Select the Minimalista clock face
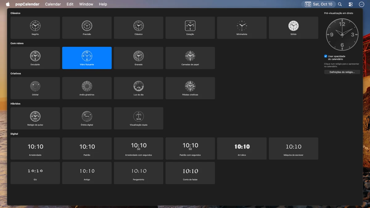Screen dimensions: 370x208 (242, 28)
